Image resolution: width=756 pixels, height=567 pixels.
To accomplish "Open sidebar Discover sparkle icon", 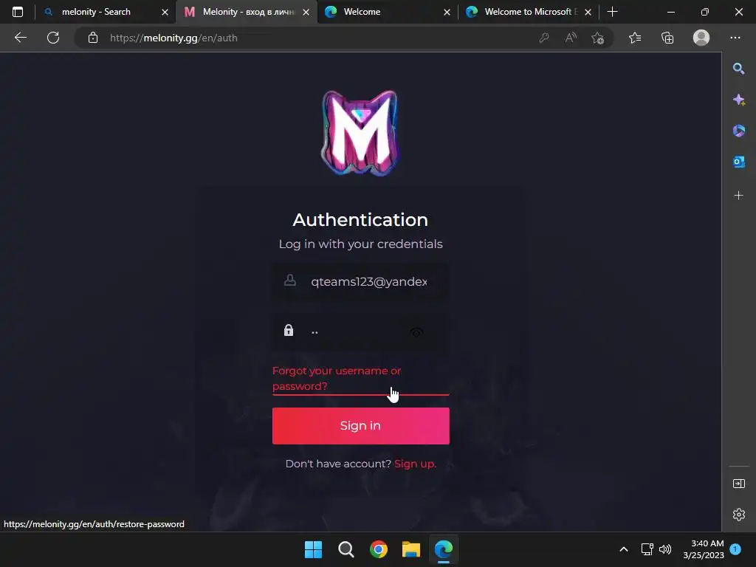I will (738, 100).
